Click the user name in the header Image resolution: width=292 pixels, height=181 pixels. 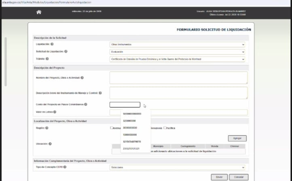[226, 11]
